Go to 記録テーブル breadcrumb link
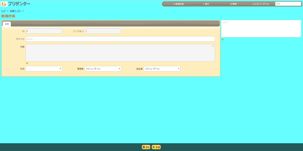This screenshot has height=151, width=303. [15, 11]
